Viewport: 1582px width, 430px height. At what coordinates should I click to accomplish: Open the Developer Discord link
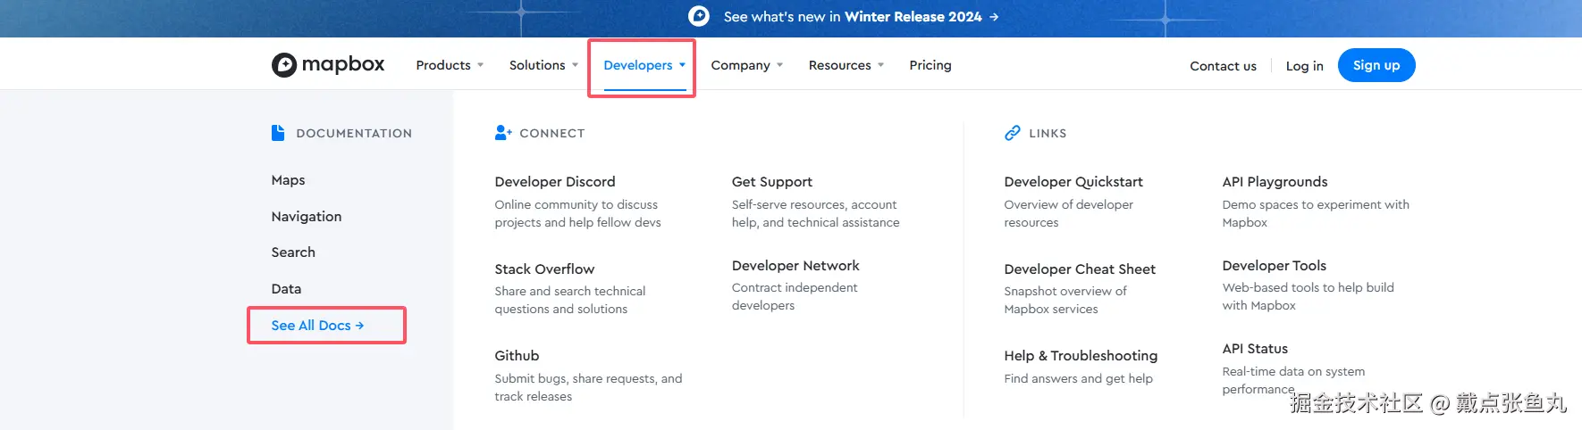click(554, 182)
